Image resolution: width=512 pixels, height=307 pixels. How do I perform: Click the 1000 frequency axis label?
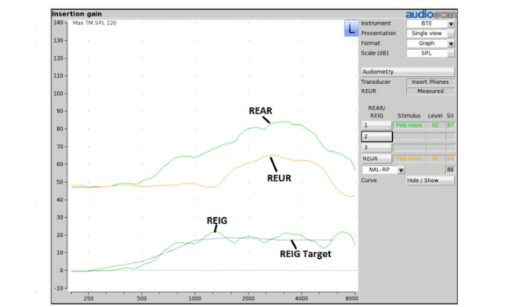pyautogui.click(x=194, y=299)
